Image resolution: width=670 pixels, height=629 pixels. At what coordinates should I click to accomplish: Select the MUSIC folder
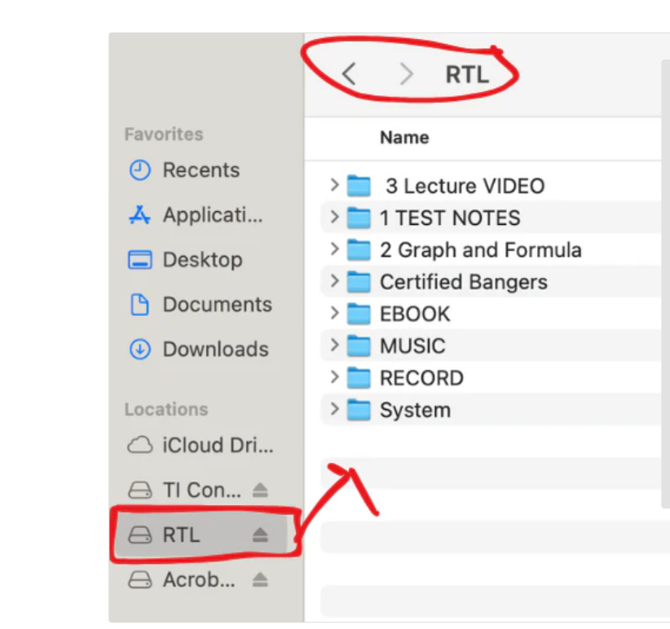(x=412, y=346)
